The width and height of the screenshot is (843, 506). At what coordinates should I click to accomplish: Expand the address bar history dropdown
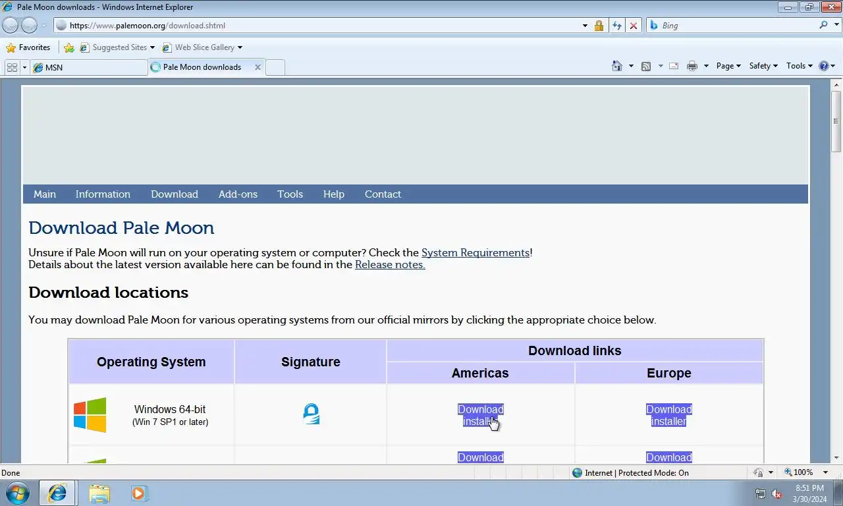(x=585, y=26)
